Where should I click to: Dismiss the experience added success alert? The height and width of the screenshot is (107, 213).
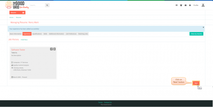[203, 27]
